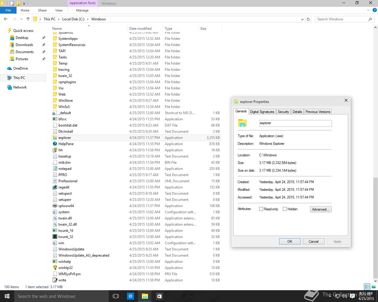This screenshot has height=302, width=378.
Task: Click the winhlp32 help icon
Action: pos(55,268)
